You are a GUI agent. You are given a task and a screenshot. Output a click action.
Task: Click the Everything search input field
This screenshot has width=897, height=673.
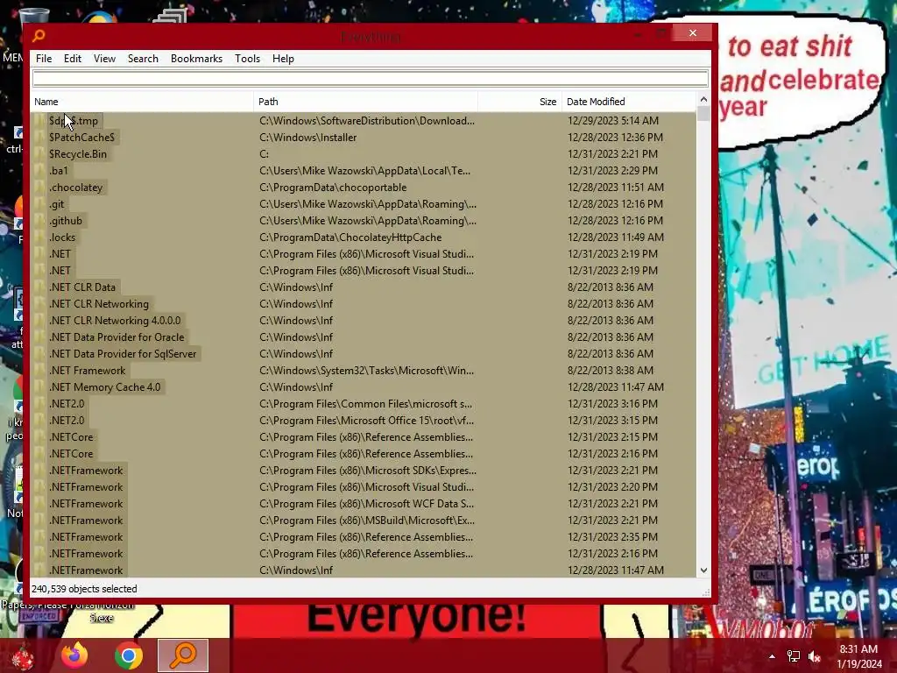click(371, 78)
